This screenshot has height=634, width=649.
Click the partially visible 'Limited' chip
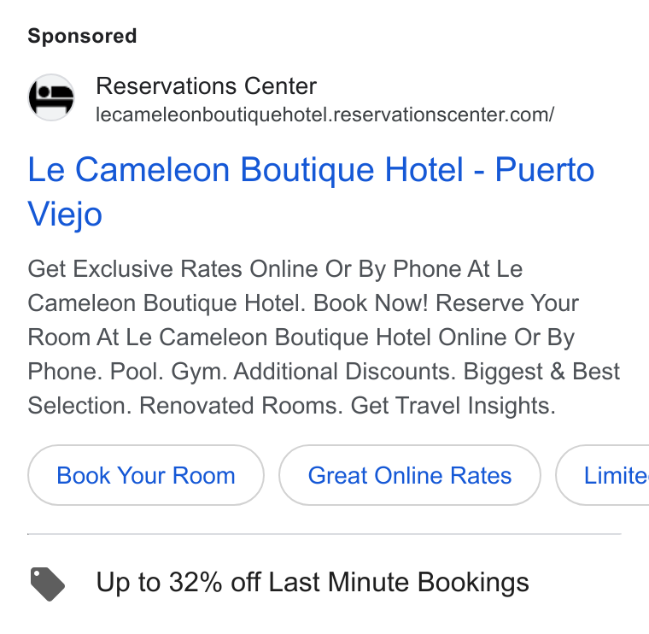tap(603, 475)
